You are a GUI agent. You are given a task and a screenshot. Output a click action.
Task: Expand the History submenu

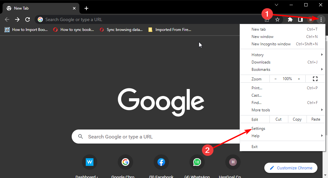[x=282, y=55]
